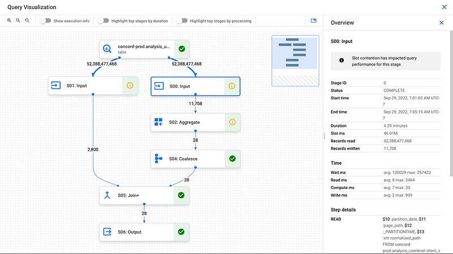Viewport: 453px width, 254px height.
Task: Turn on Highlight top stages by duration
Action: [103, 21]
